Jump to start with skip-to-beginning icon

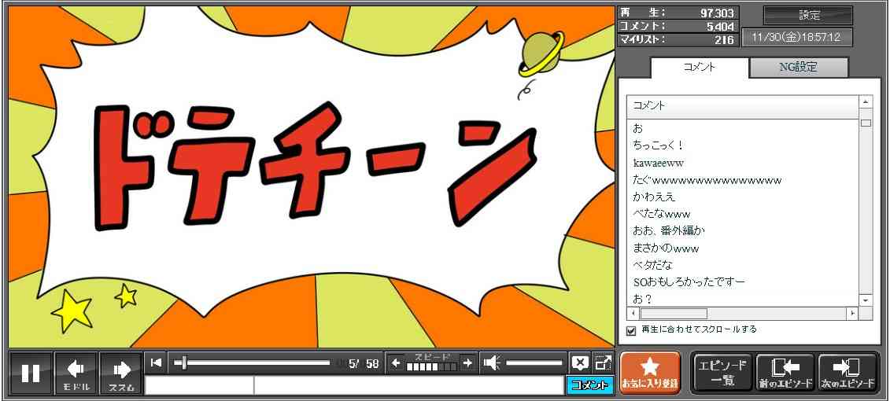point(157,362)
